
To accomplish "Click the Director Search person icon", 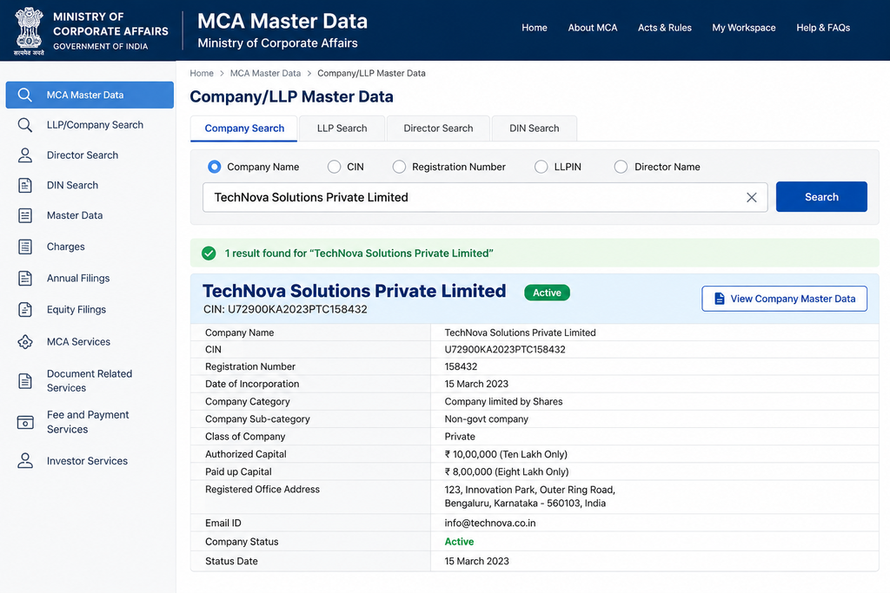I will click(x=25, y=155).
